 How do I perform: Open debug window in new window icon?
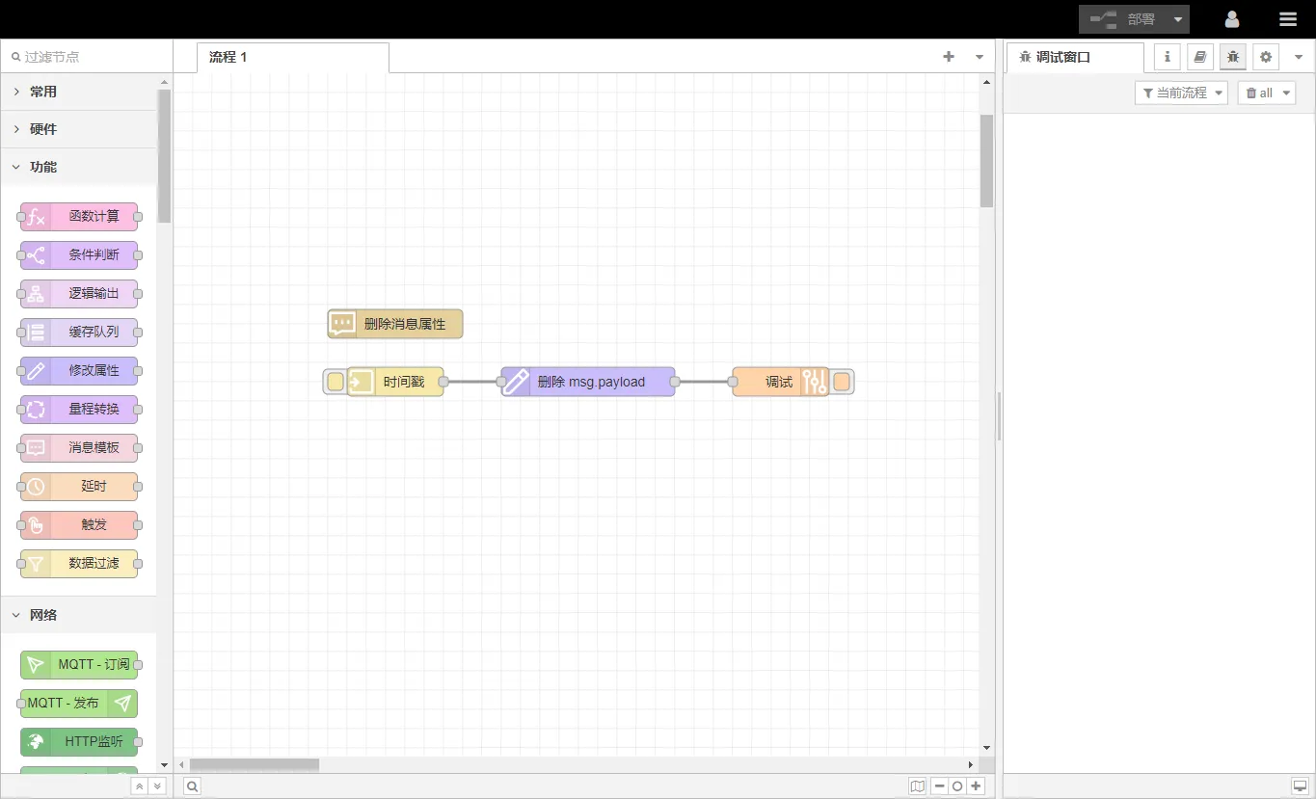pyautogui.click(x=1300, y=786)
